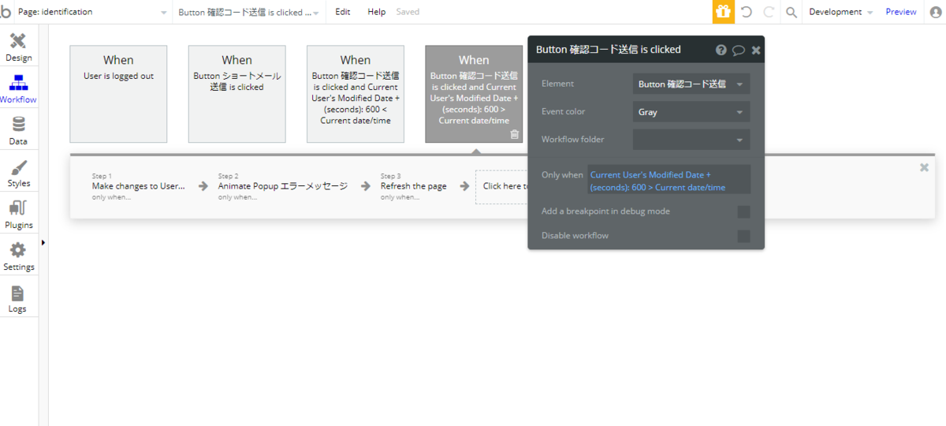Open Step 1 Make changes to User action
946x426 pixels.
click(x=139, y=186)
